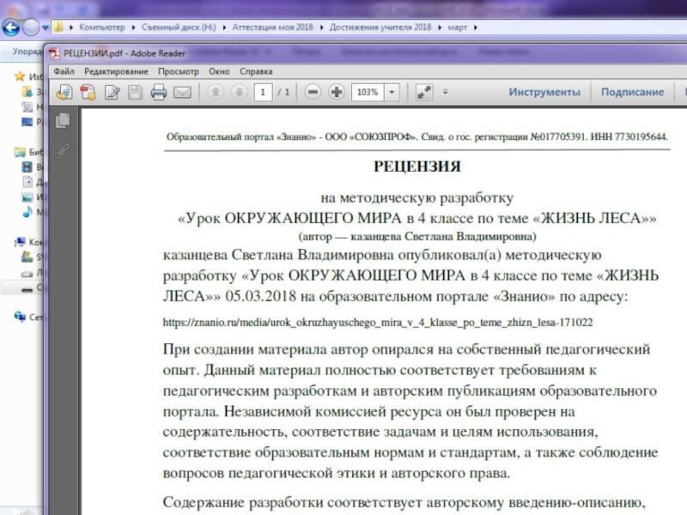Click the Create PDF online icon
This screenshot has width=687, height=515.
point(88,92)
